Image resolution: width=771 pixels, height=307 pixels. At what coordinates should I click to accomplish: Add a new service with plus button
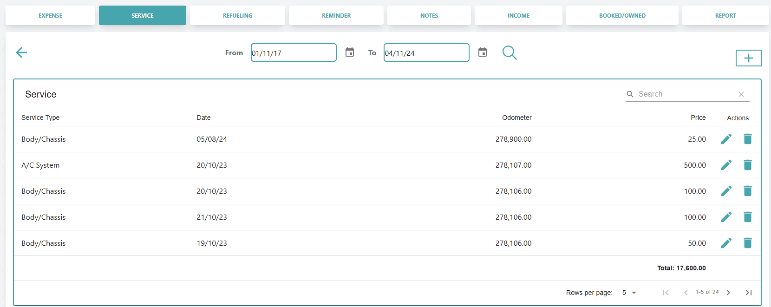748,58
